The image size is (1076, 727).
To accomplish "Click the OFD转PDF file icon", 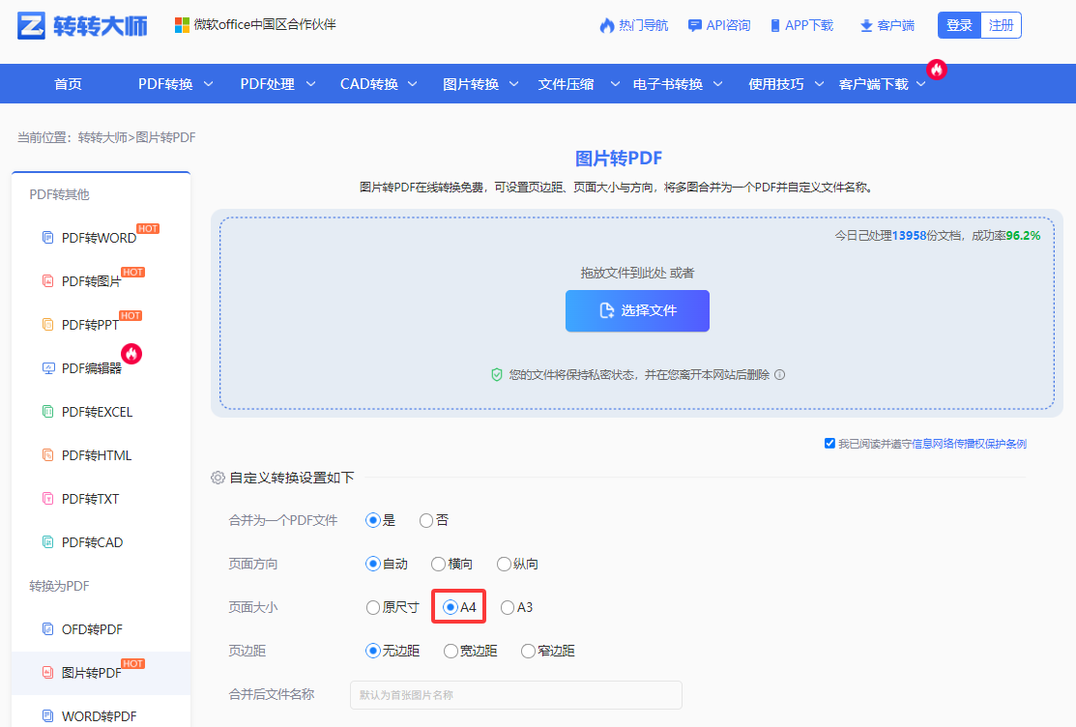I will (x=48, y=628).
